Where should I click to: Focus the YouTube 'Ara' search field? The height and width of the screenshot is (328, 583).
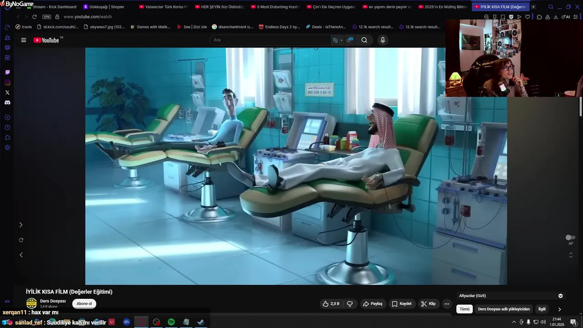(x=271, y=40)
